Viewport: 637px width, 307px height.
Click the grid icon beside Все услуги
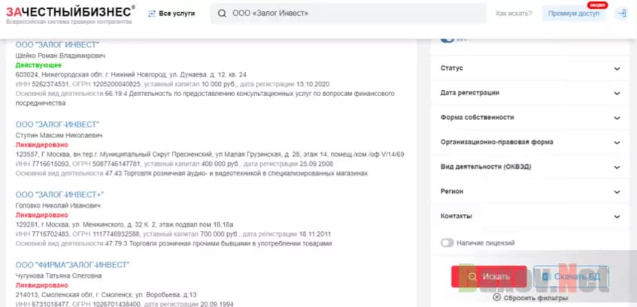(x=152, y=14)
